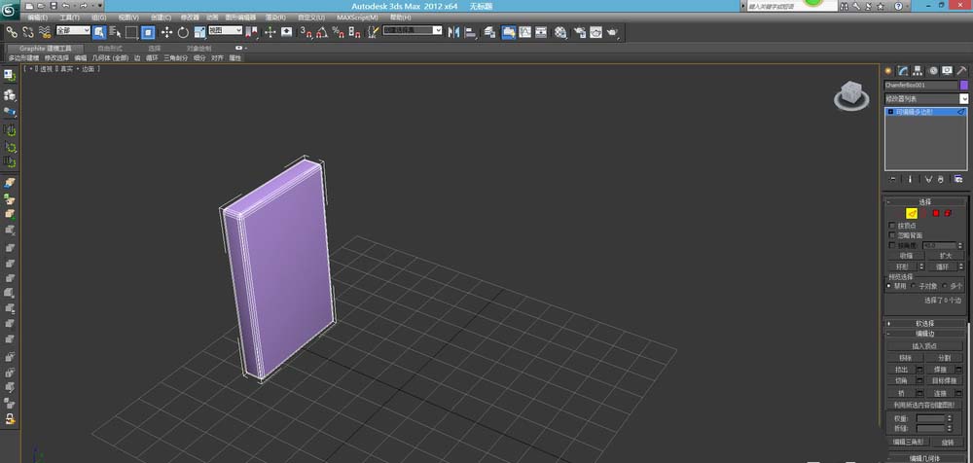Click the purple object color swatch
Screen dimensions: 973x463
point(963,85)
